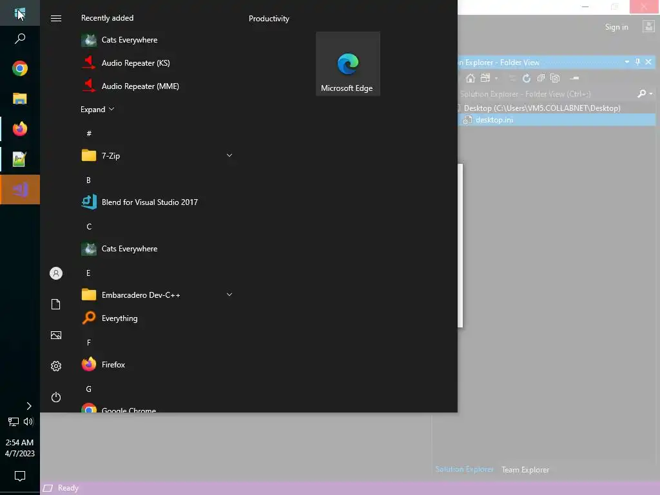Screen dimensions: 660x495
Task: Click the # letter header
Action: click(89, 133)
